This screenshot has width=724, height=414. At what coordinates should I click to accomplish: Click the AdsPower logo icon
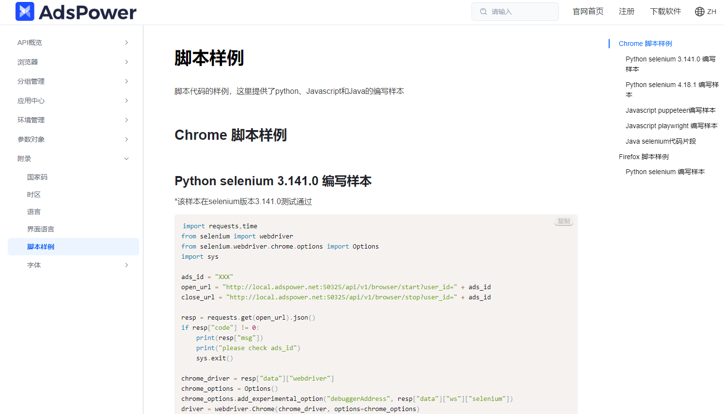click(x=25, y=11)
